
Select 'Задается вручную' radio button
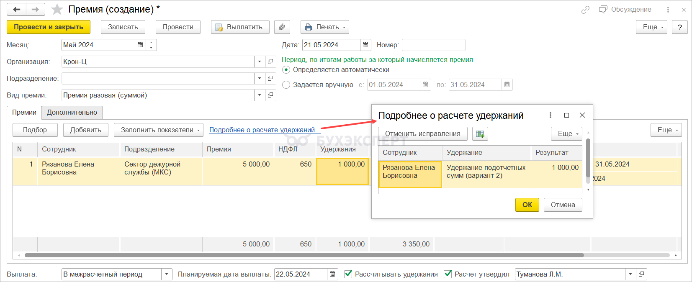coord(286,85)
